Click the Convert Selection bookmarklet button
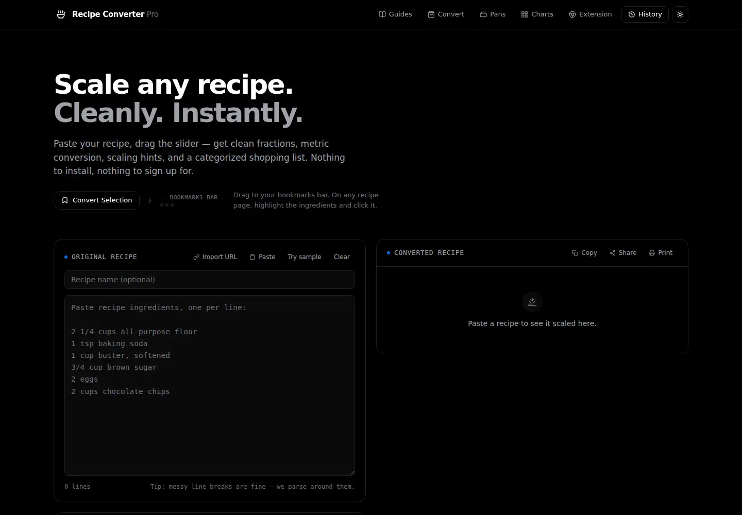Image resolution: width=742 pixels, height=515 pixels. tap(96, 200)
